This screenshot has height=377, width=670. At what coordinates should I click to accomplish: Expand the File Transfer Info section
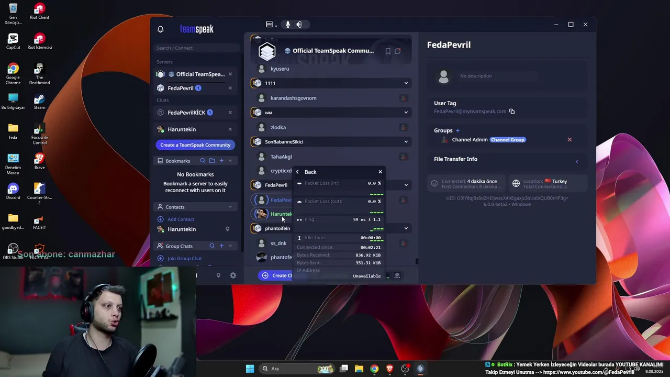577,161
